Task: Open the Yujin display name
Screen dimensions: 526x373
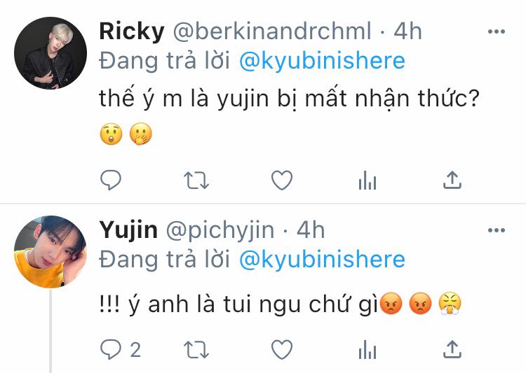Action: pyautogui.click(x=128, y=231)
